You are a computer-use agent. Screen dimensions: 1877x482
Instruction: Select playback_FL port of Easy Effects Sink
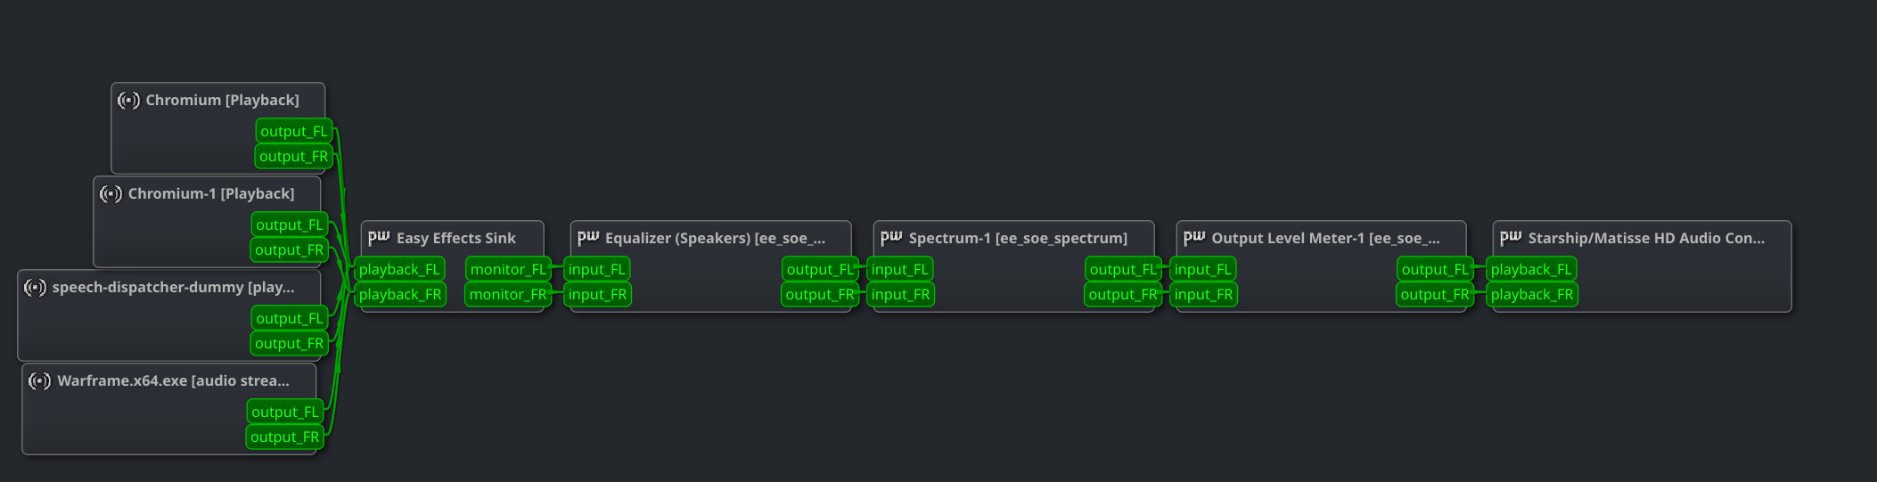(400, 269)
